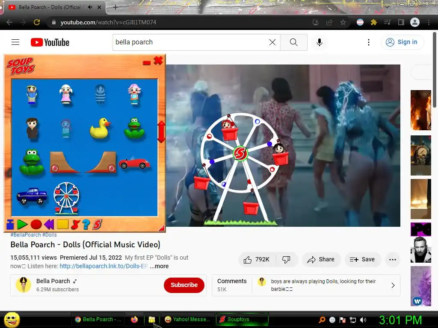Pick the left-facing wooden ramp toy

tap(65, 162)
